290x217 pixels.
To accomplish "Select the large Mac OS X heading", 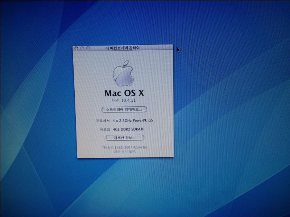I will tap(124, 93).
